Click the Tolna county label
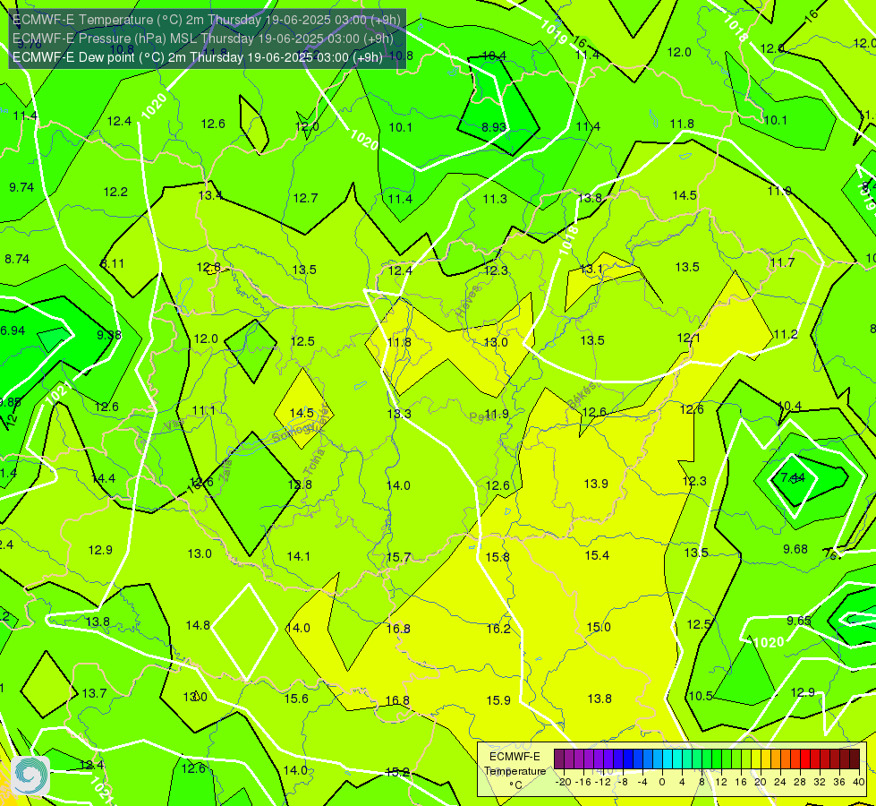 (x=313, y=462)
